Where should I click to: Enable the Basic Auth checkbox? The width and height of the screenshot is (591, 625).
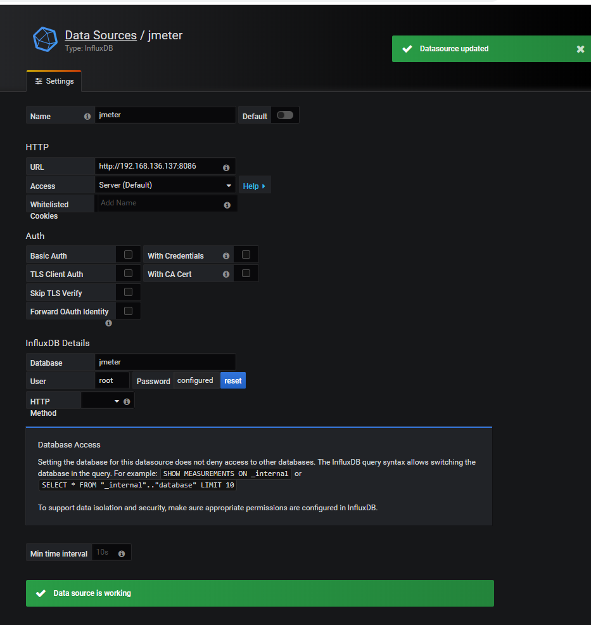tap(128, 254)
